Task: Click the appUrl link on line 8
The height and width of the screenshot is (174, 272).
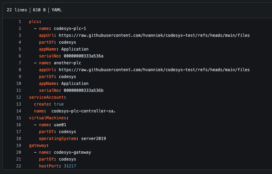Action: (154, 70)
